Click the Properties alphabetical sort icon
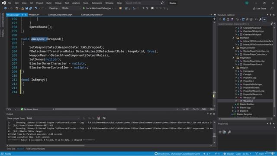277x156 pixels. coord(224,132)
